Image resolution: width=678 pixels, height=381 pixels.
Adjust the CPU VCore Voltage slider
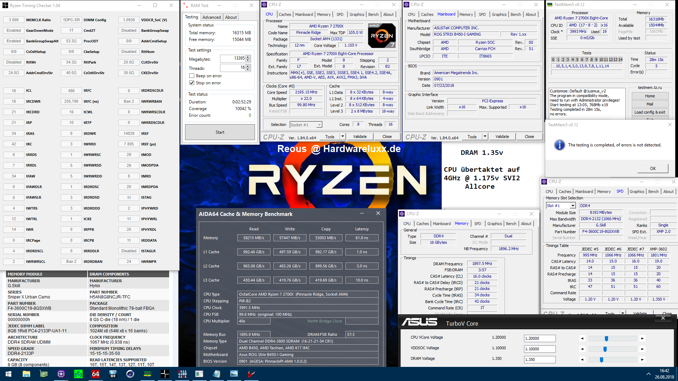[x=606, y=339]
